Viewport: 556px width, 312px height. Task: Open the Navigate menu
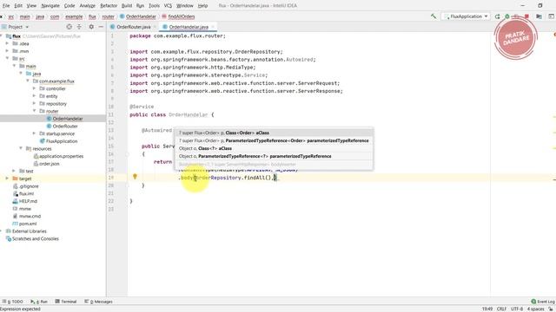pos(50,6)
